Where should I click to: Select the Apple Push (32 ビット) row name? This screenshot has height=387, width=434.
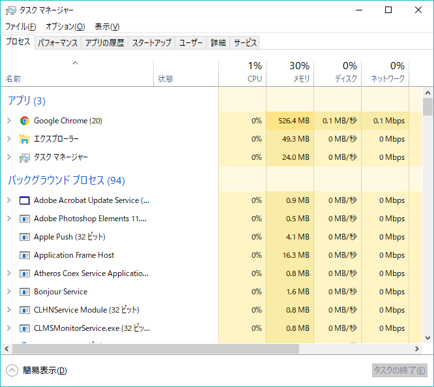70,237
